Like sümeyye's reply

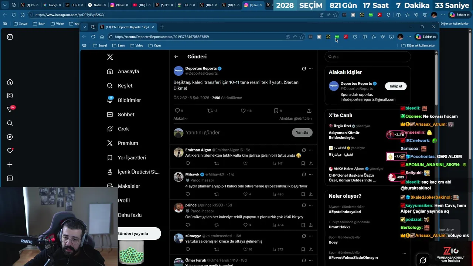pyautogui.click(x=245, y=249)
